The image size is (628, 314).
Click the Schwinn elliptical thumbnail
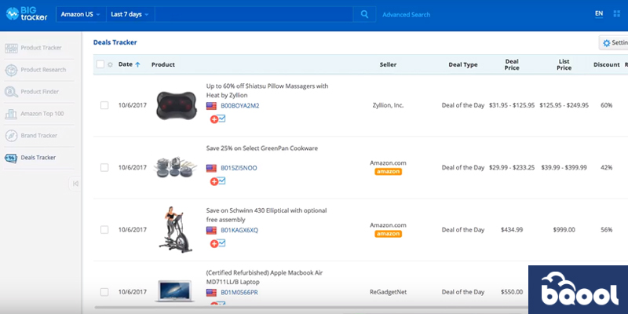(176, 229)
